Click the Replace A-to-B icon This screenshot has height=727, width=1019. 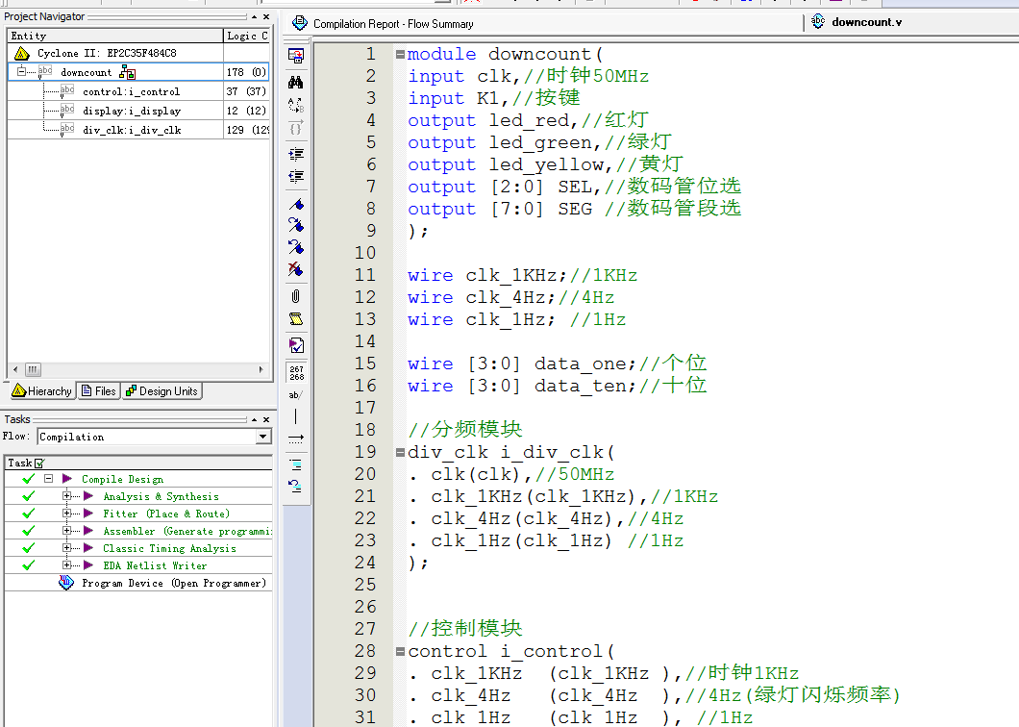[296, 105]
